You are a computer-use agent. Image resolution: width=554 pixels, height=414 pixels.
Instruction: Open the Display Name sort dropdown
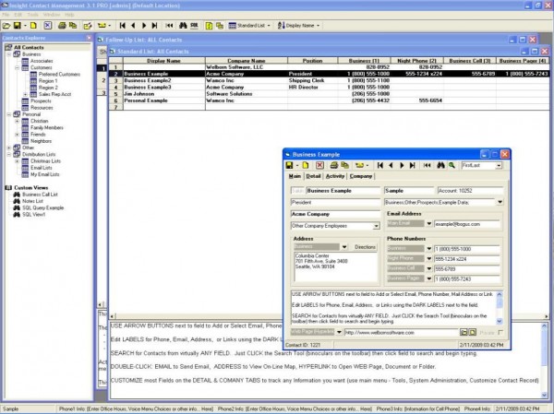pos(319,26)
